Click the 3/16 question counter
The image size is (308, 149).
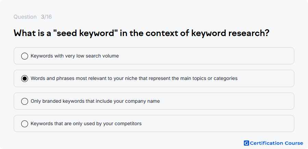click(x=46, y=17)
